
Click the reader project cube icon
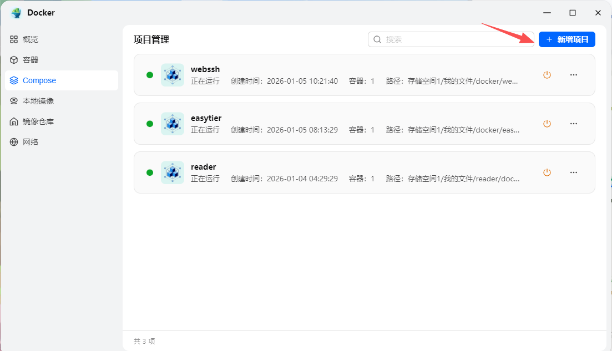click(173, 172)
